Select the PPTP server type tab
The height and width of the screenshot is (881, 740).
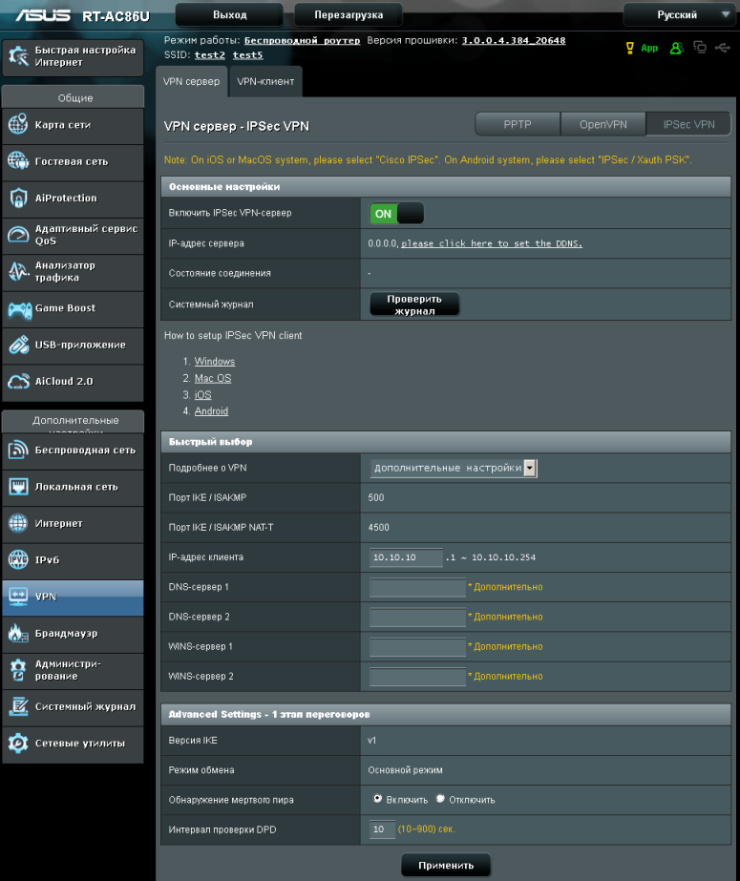(x=518, y=124)
